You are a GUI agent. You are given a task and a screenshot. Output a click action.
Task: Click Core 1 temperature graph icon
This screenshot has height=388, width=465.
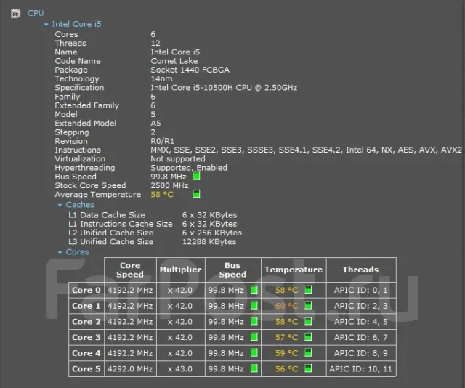[x=308, y=306]
